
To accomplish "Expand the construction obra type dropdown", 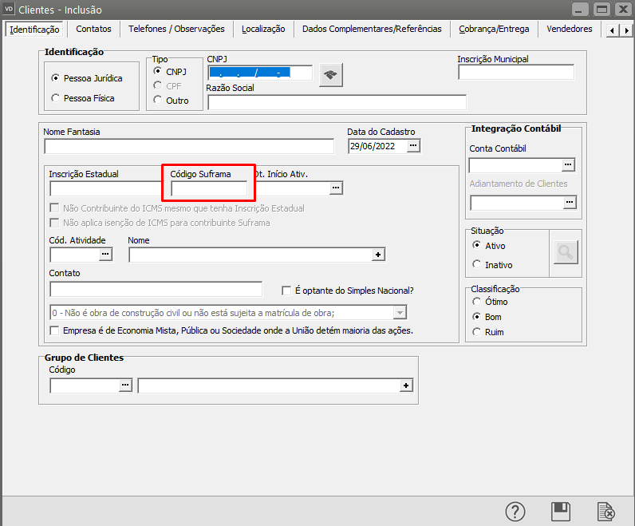I will coord(400,312).
